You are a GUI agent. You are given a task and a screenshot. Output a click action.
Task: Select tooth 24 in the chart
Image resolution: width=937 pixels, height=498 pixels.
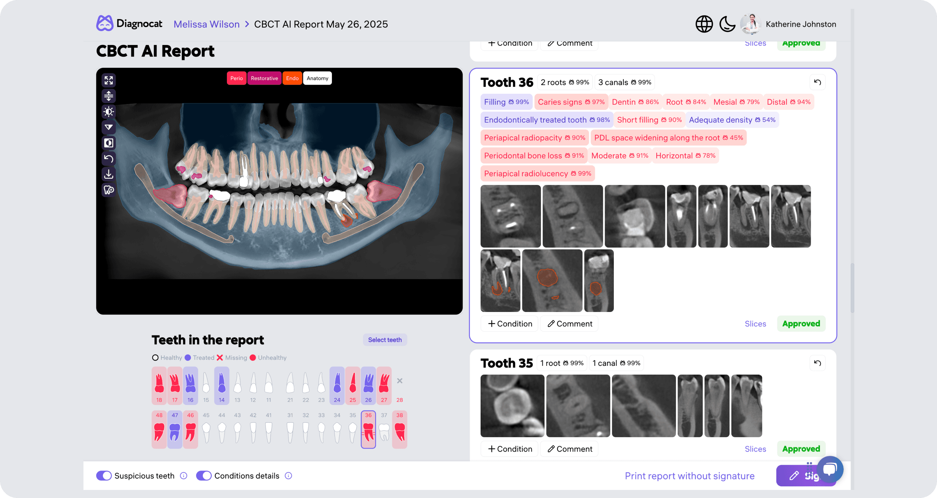337,386
